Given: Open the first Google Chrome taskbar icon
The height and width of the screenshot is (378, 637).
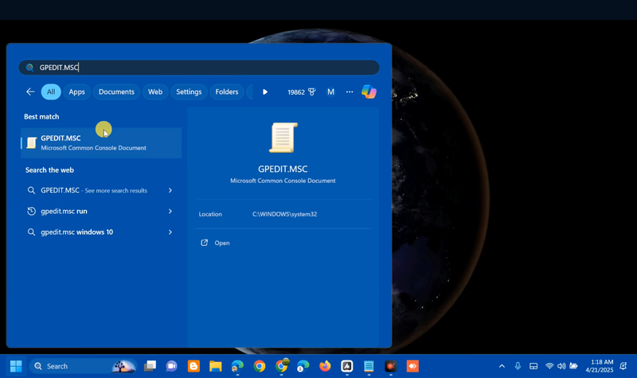Looking at the screenshot, I should [x=260, y=366].
